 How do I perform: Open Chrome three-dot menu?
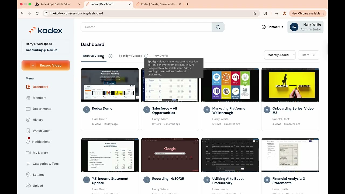coord(323,13)
